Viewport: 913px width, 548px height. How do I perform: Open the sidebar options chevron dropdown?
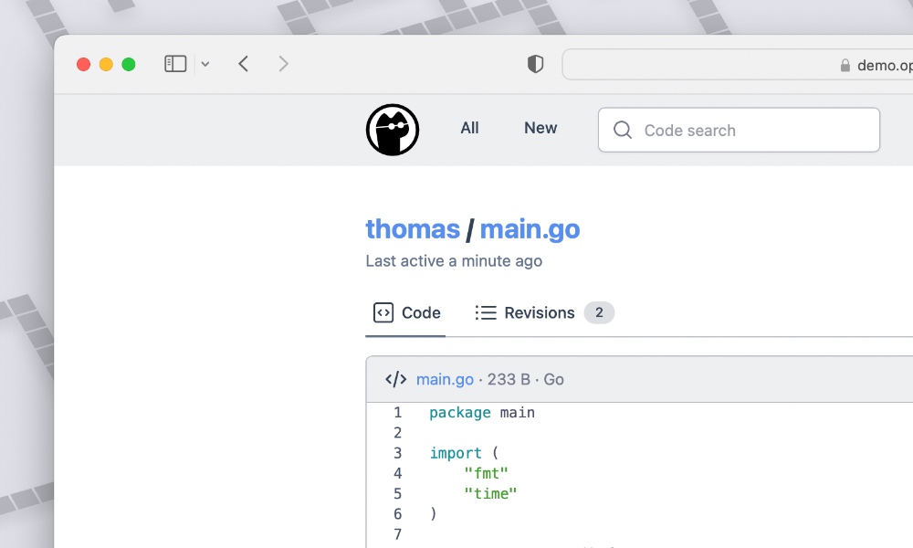(205, 64)
